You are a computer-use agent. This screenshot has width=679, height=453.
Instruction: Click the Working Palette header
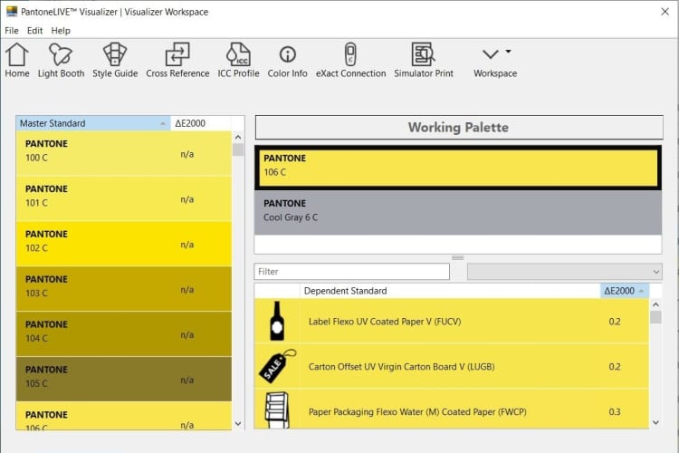459,127
